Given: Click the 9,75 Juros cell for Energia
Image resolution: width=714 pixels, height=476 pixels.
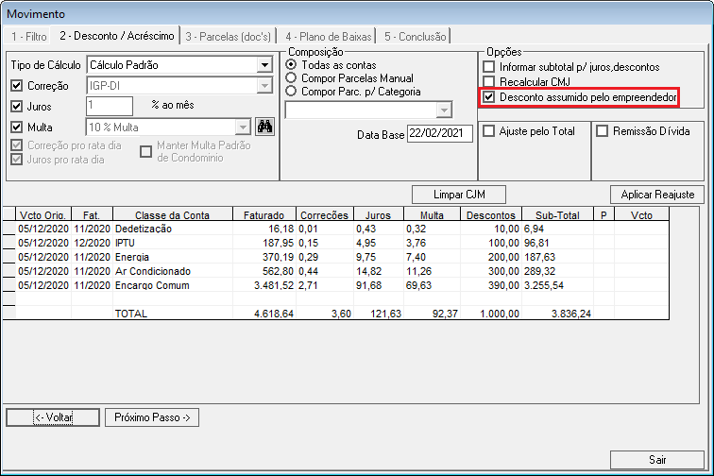Looking at the screenshot, I should [379, 257].
